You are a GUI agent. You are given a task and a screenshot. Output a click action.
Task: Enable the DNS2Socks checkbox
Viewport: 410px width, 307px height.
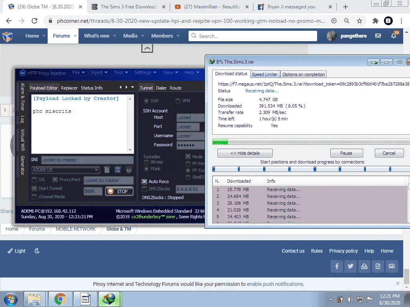tap(144, 189)
